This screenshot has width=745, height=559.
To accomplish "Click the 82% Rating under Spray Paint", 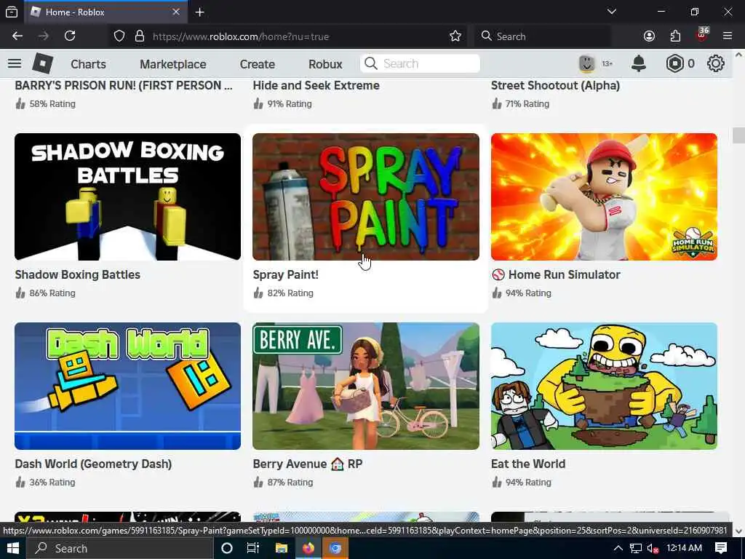I will [290, 293].
